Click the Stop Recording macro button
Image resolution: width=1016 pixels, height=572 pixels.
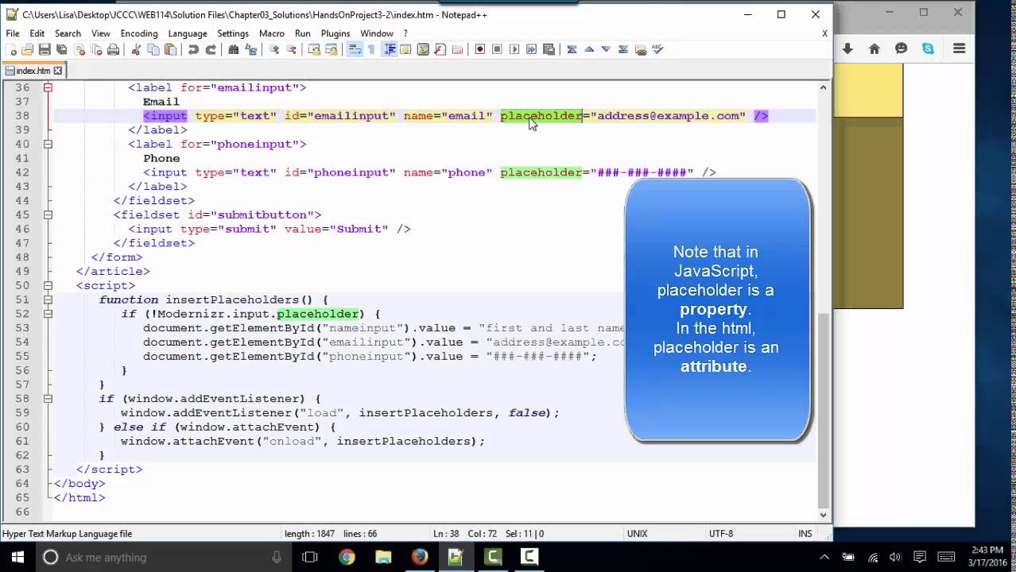click(497, 49)
